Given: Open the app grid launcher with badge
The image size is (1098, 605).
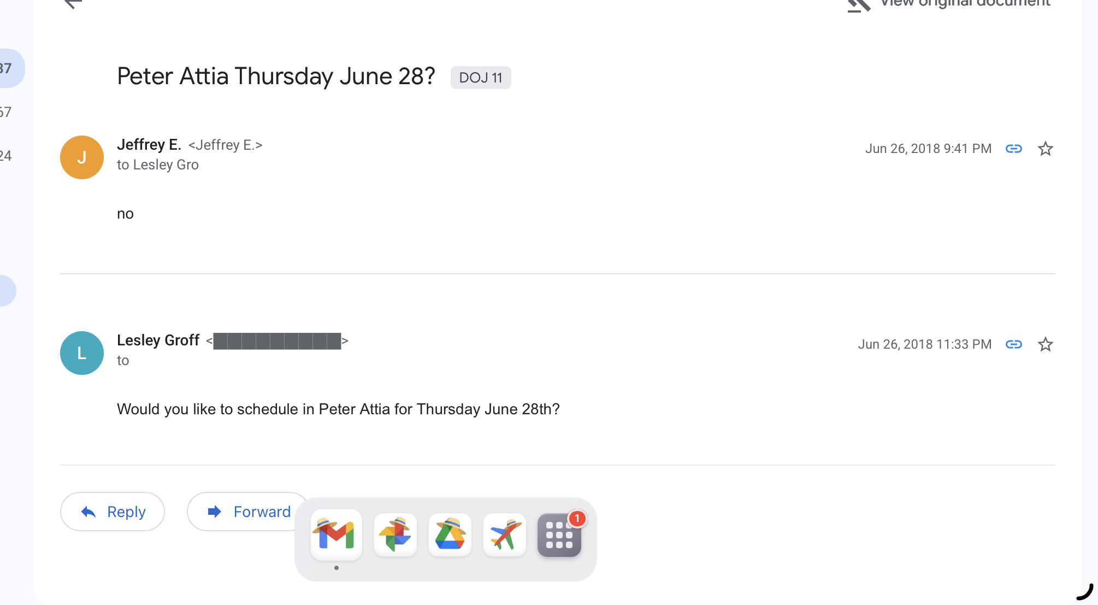Looking at the screenshot, I should coord(559,535).
